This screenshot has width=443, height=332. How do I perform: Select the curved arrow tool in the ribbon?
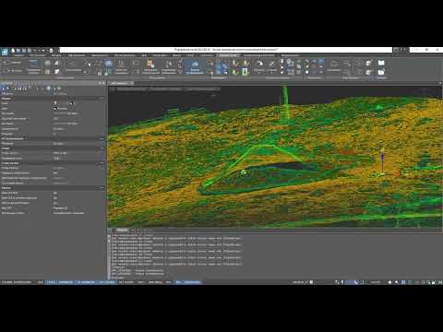(x=259, y=64)
